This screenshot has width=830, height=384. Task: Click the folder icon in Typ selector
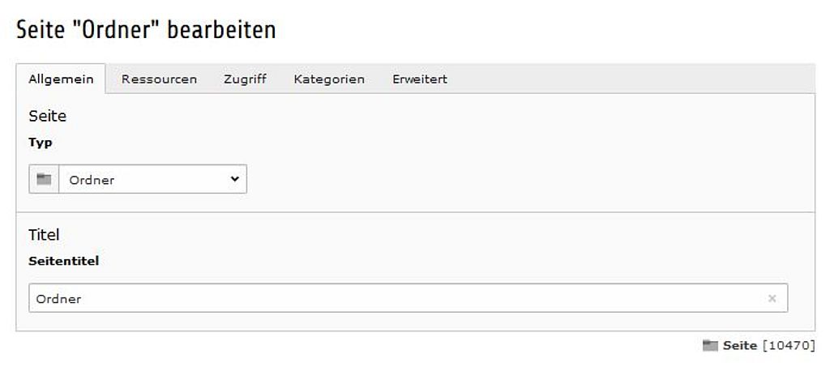click(44, 179)
